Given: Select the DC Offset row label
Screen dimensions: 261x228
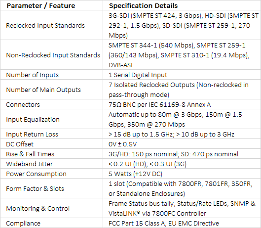Looking at the screenshot, I should (20, 144).
